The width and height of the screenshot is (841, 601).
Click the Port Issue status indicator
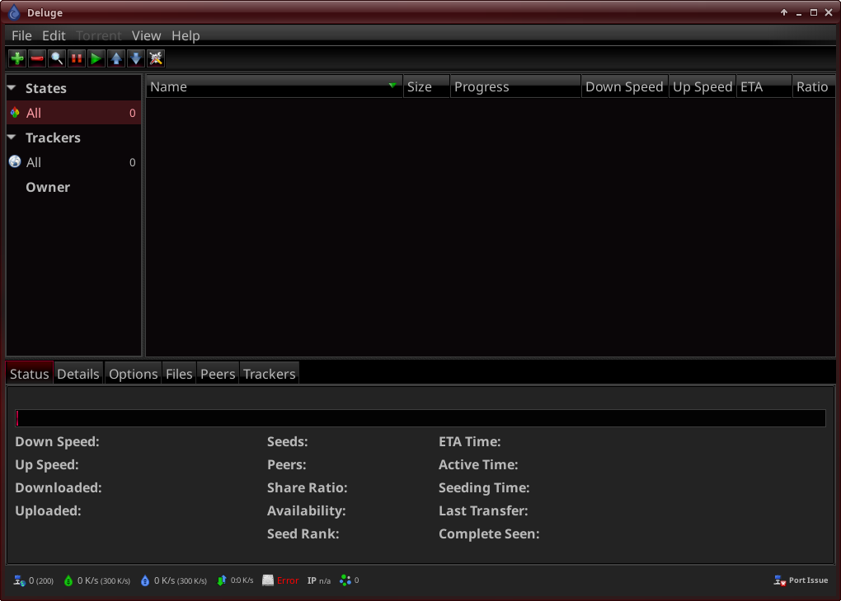pyautogui.click(x=801, y=580)
